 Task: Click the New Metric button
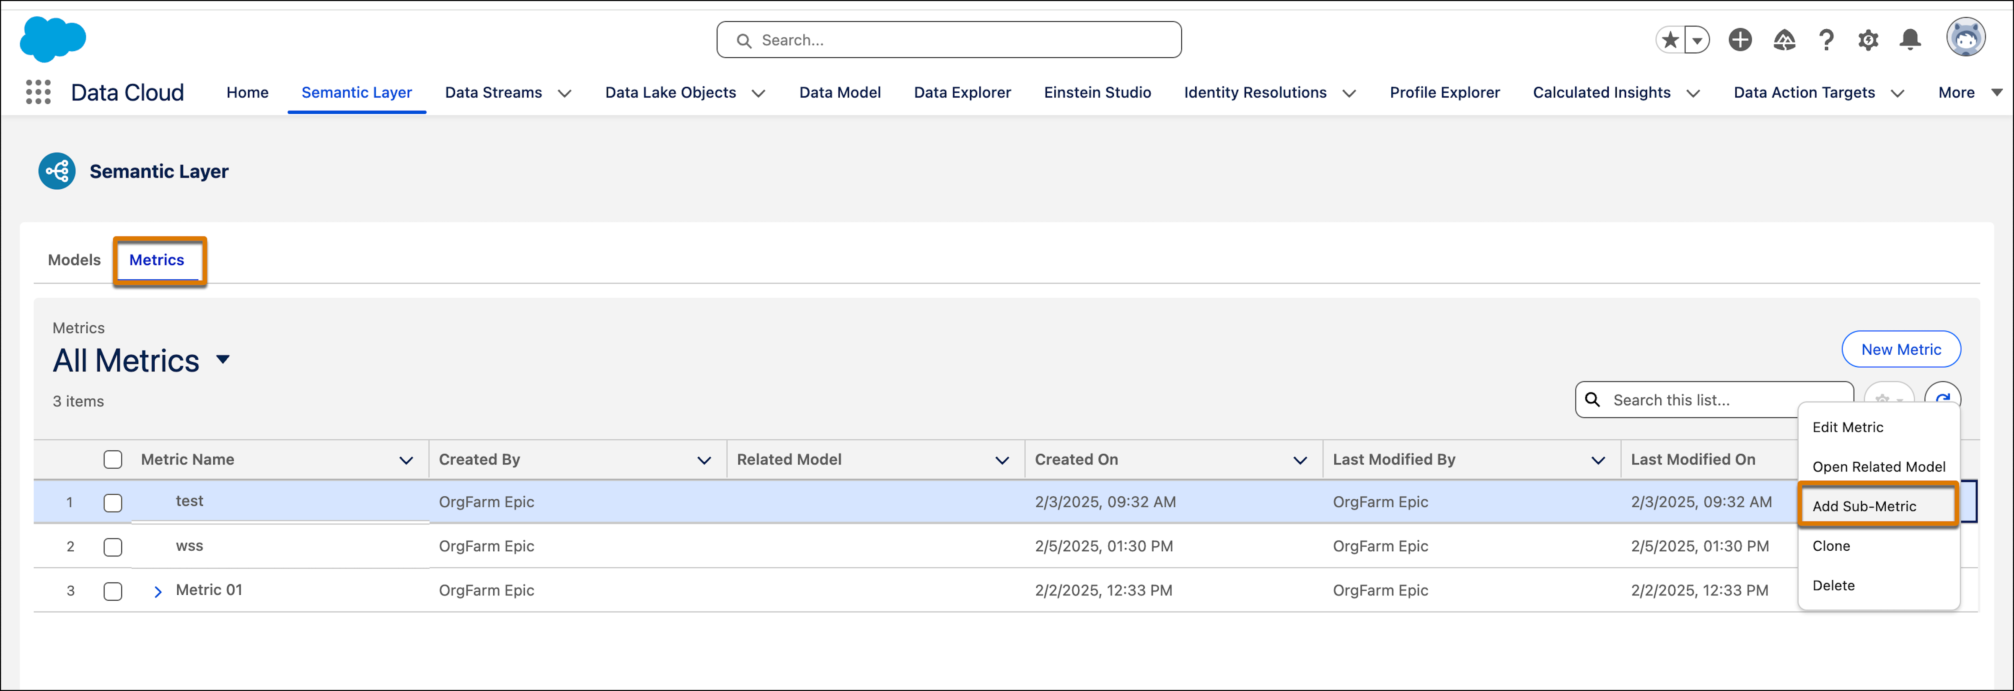(1900, 349)
